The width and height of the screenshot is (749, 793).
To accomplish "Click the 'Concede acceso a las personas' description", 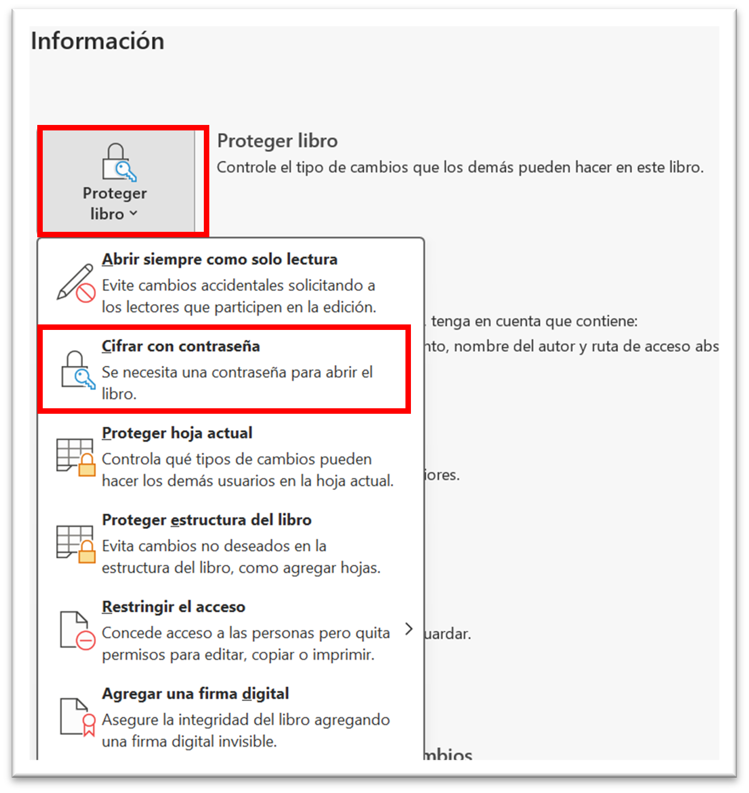I will 246,644.
